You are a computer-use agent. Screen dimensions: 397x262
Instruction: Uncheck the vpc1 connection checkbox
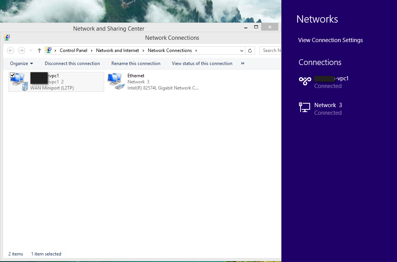pyautogui.click(x=12, y=75)
